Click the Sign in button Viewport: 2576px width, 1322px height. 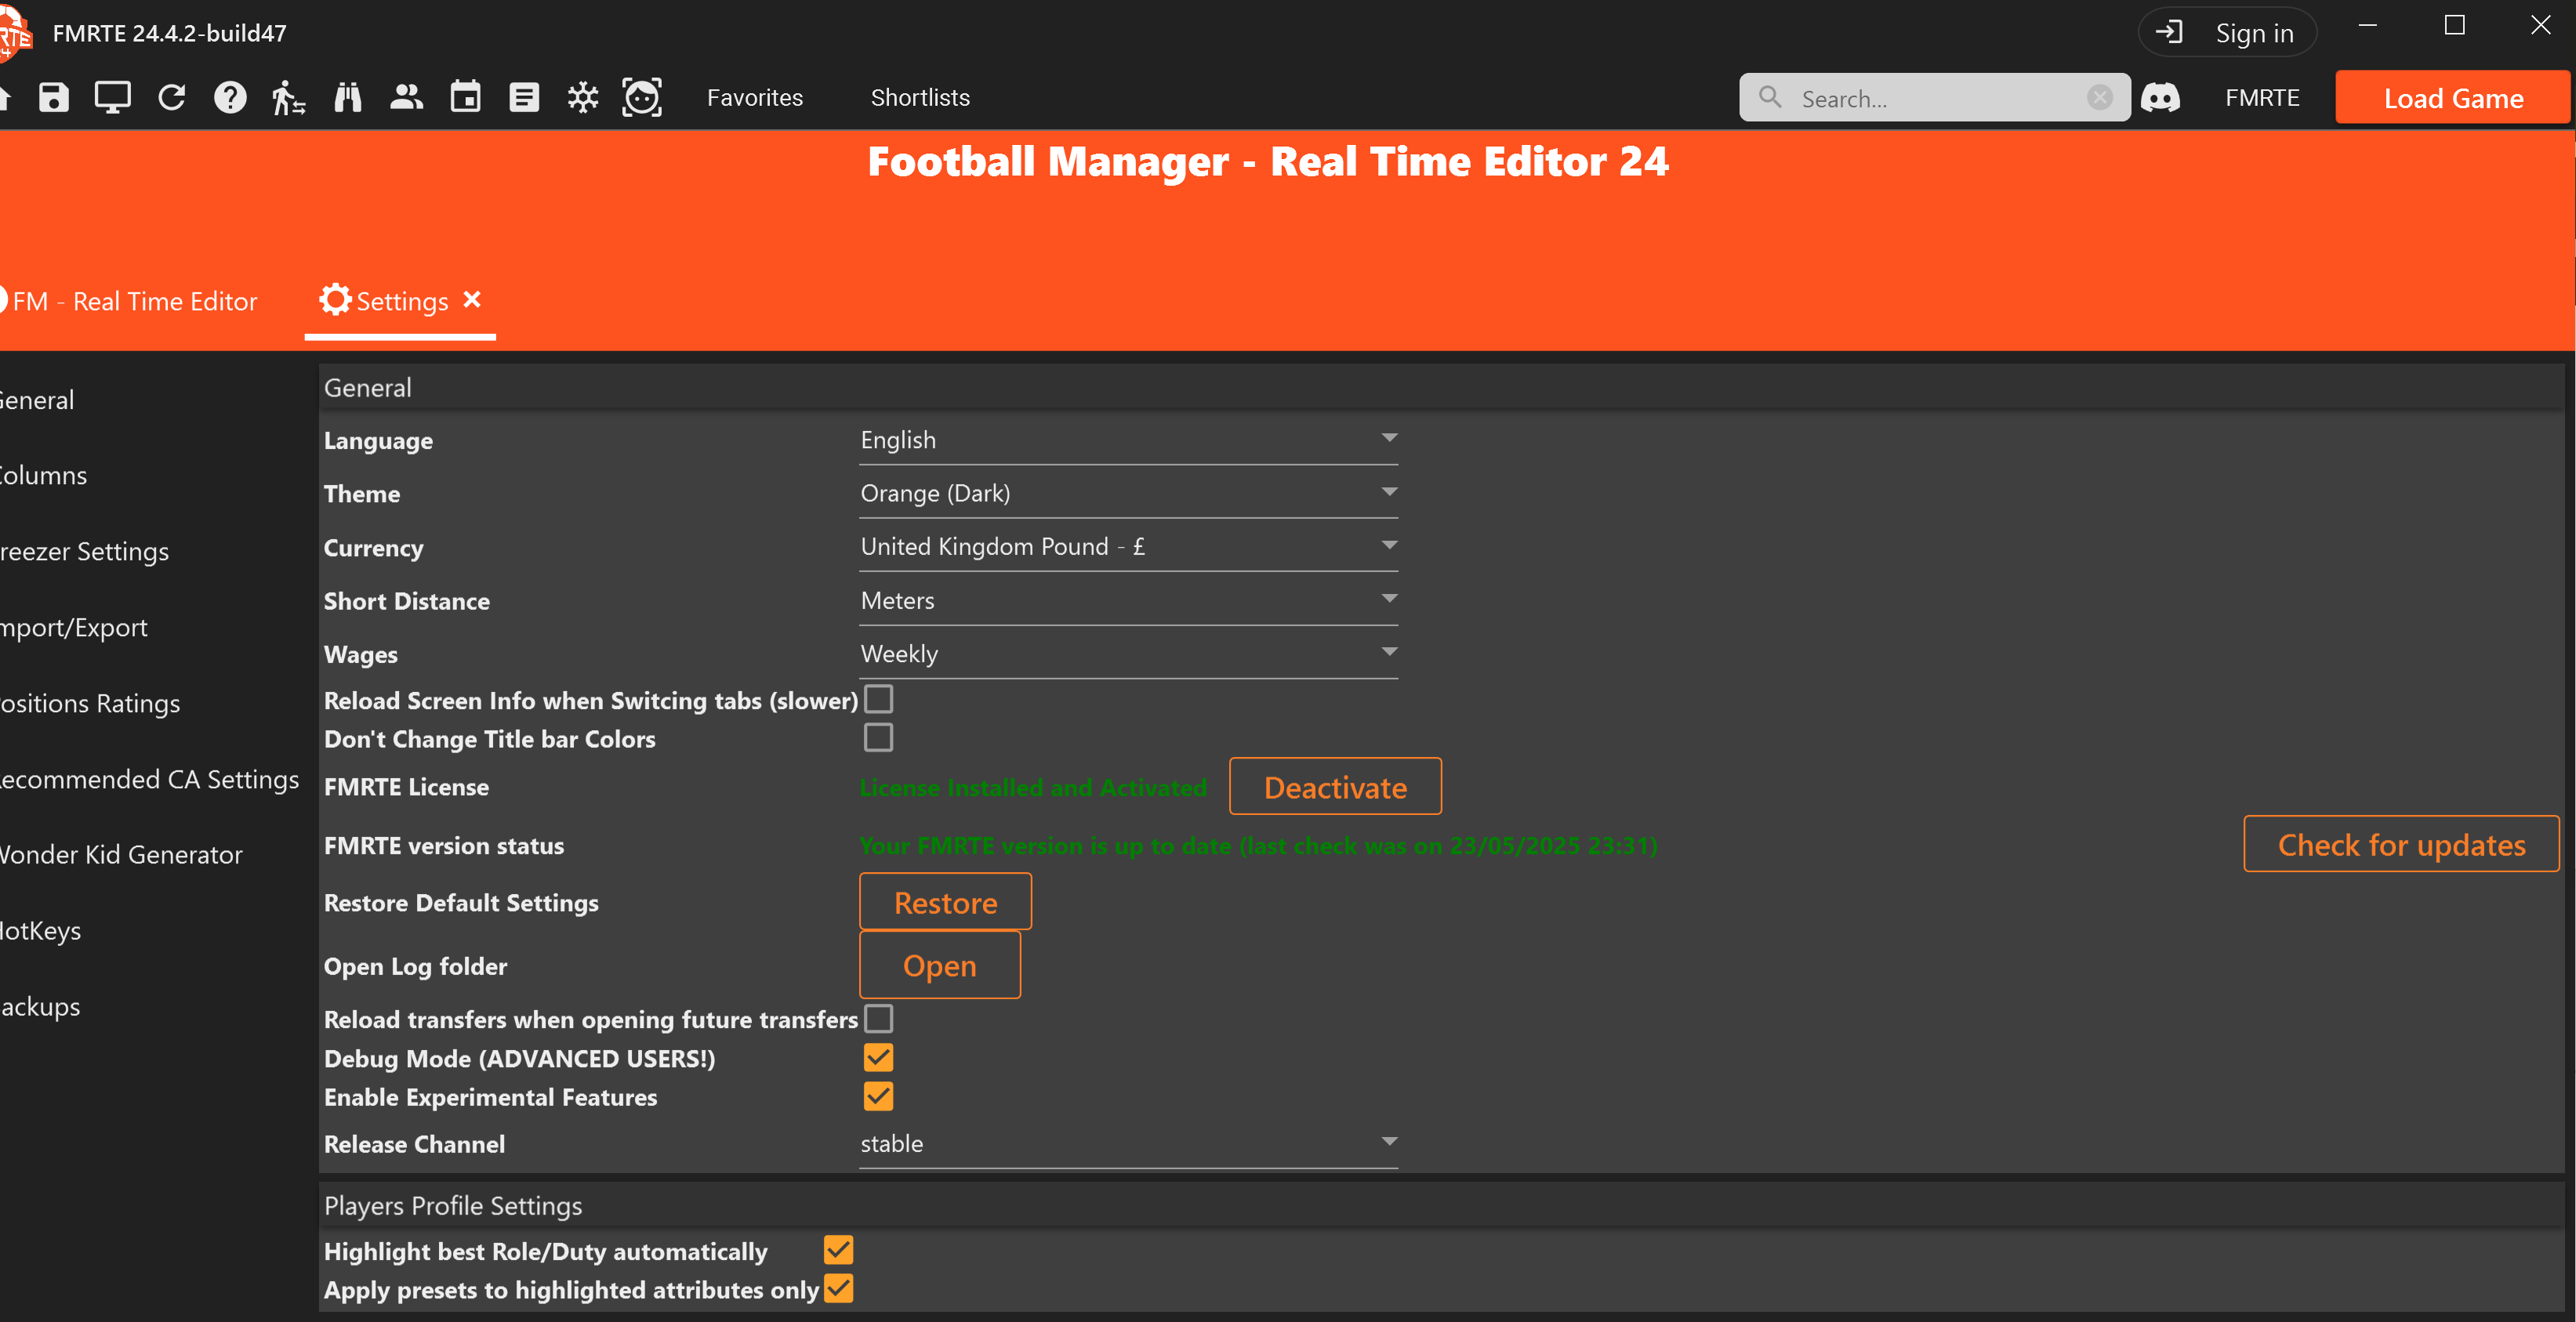coord(2227,33)
